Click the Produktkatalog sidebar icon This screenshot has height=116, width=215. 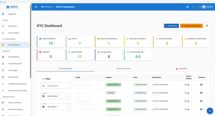[3, 57]
